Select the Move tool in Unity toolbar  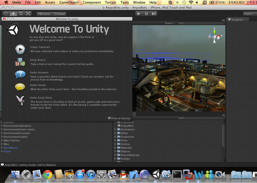(13, 14)
